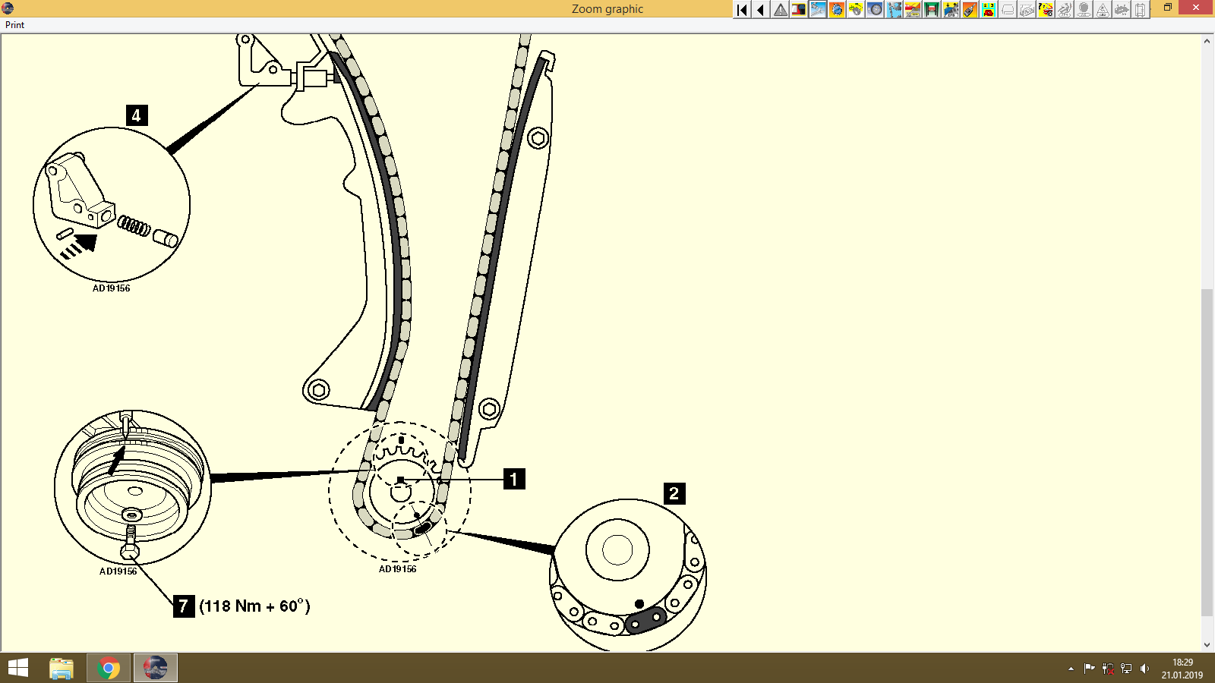Click the tyre and wheel toolbar icon

876,10
